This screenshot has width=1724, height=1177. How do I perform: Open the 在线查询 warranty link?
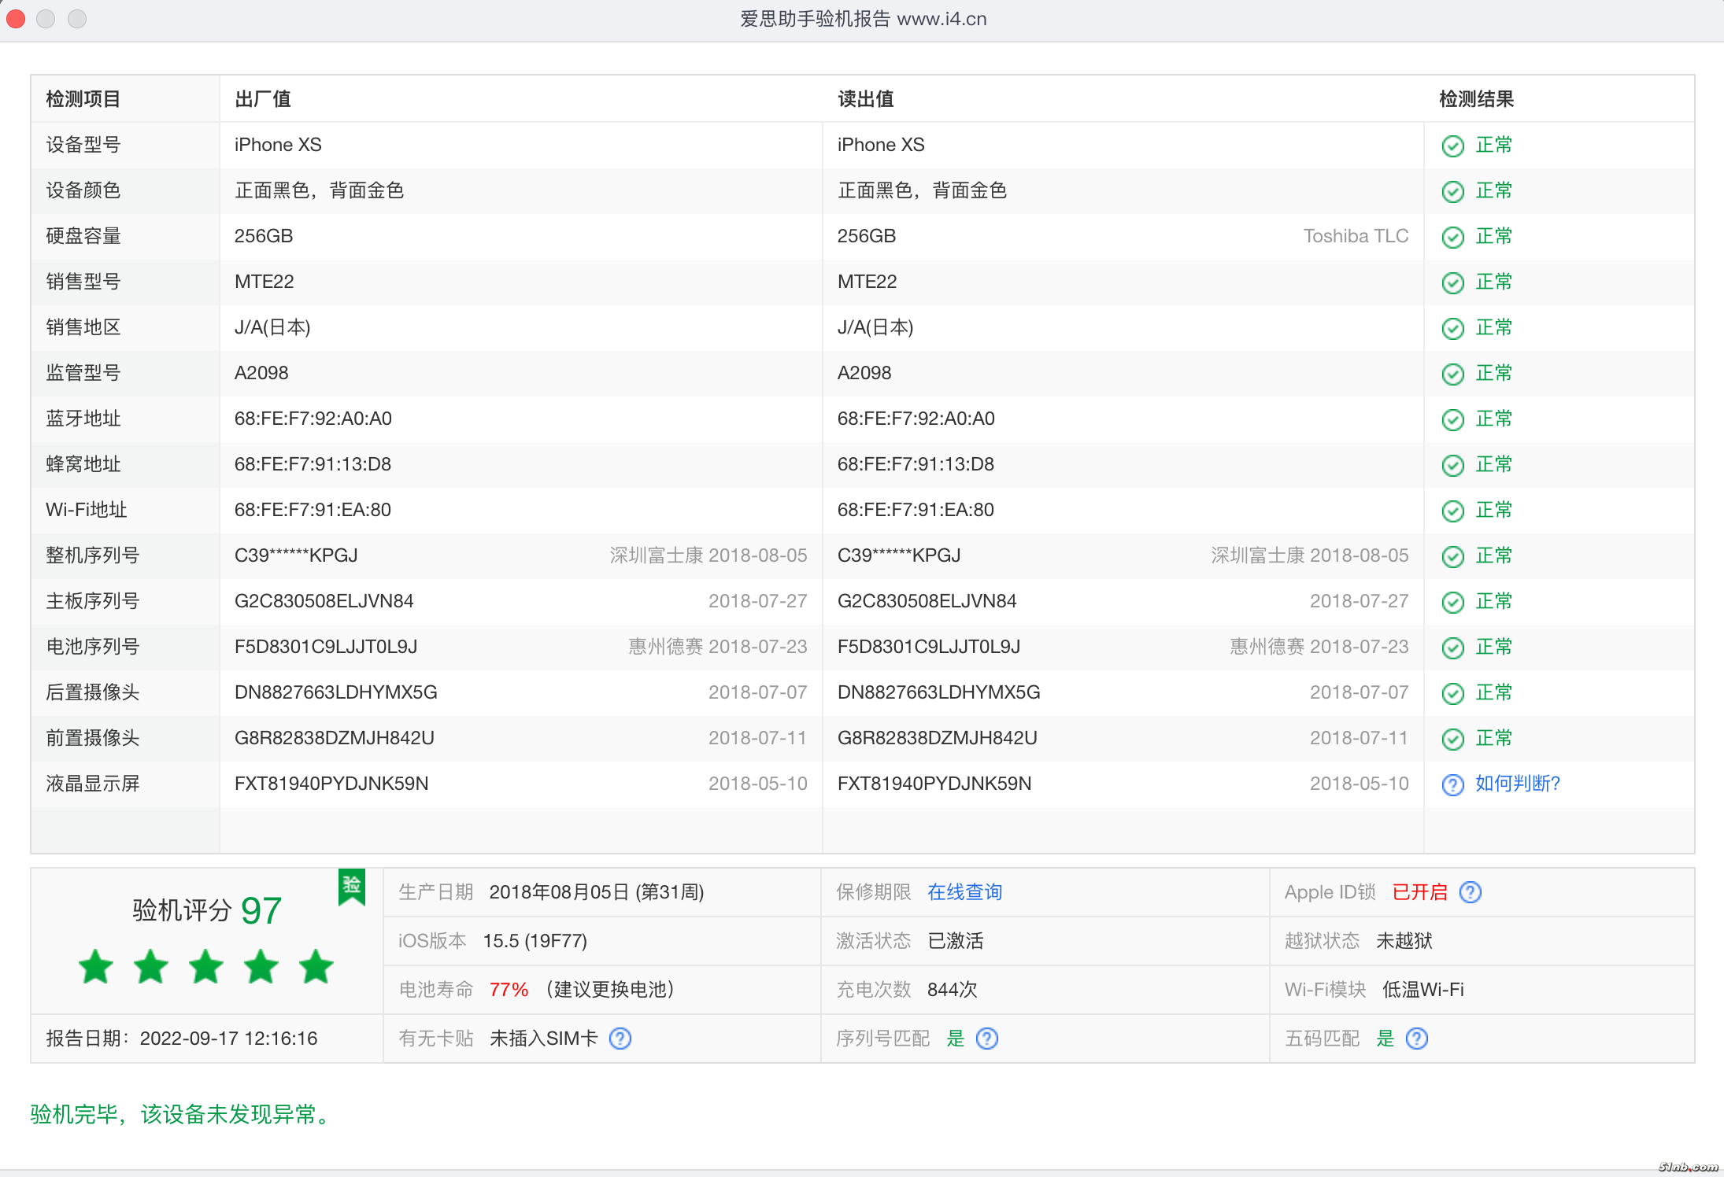(964, 892)
